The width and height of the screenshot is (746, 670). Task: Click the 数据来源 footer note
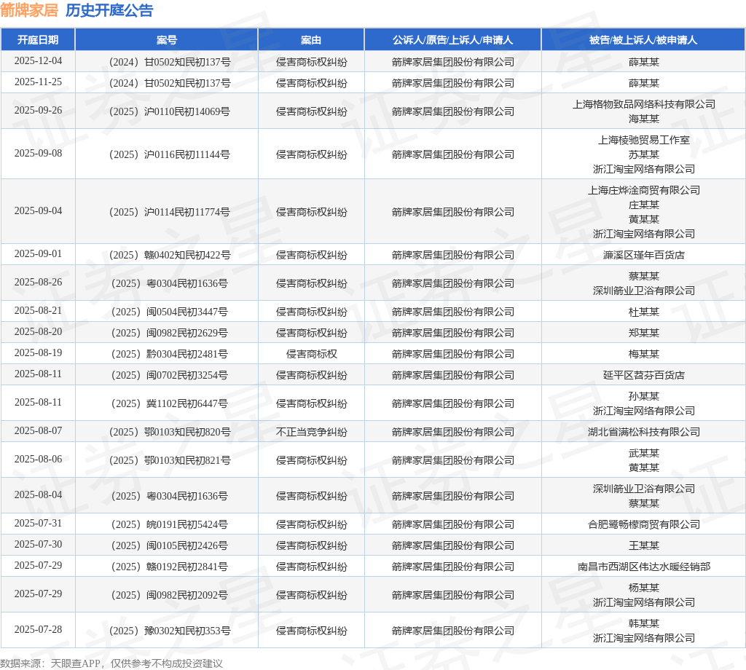(x=111, y=663)
